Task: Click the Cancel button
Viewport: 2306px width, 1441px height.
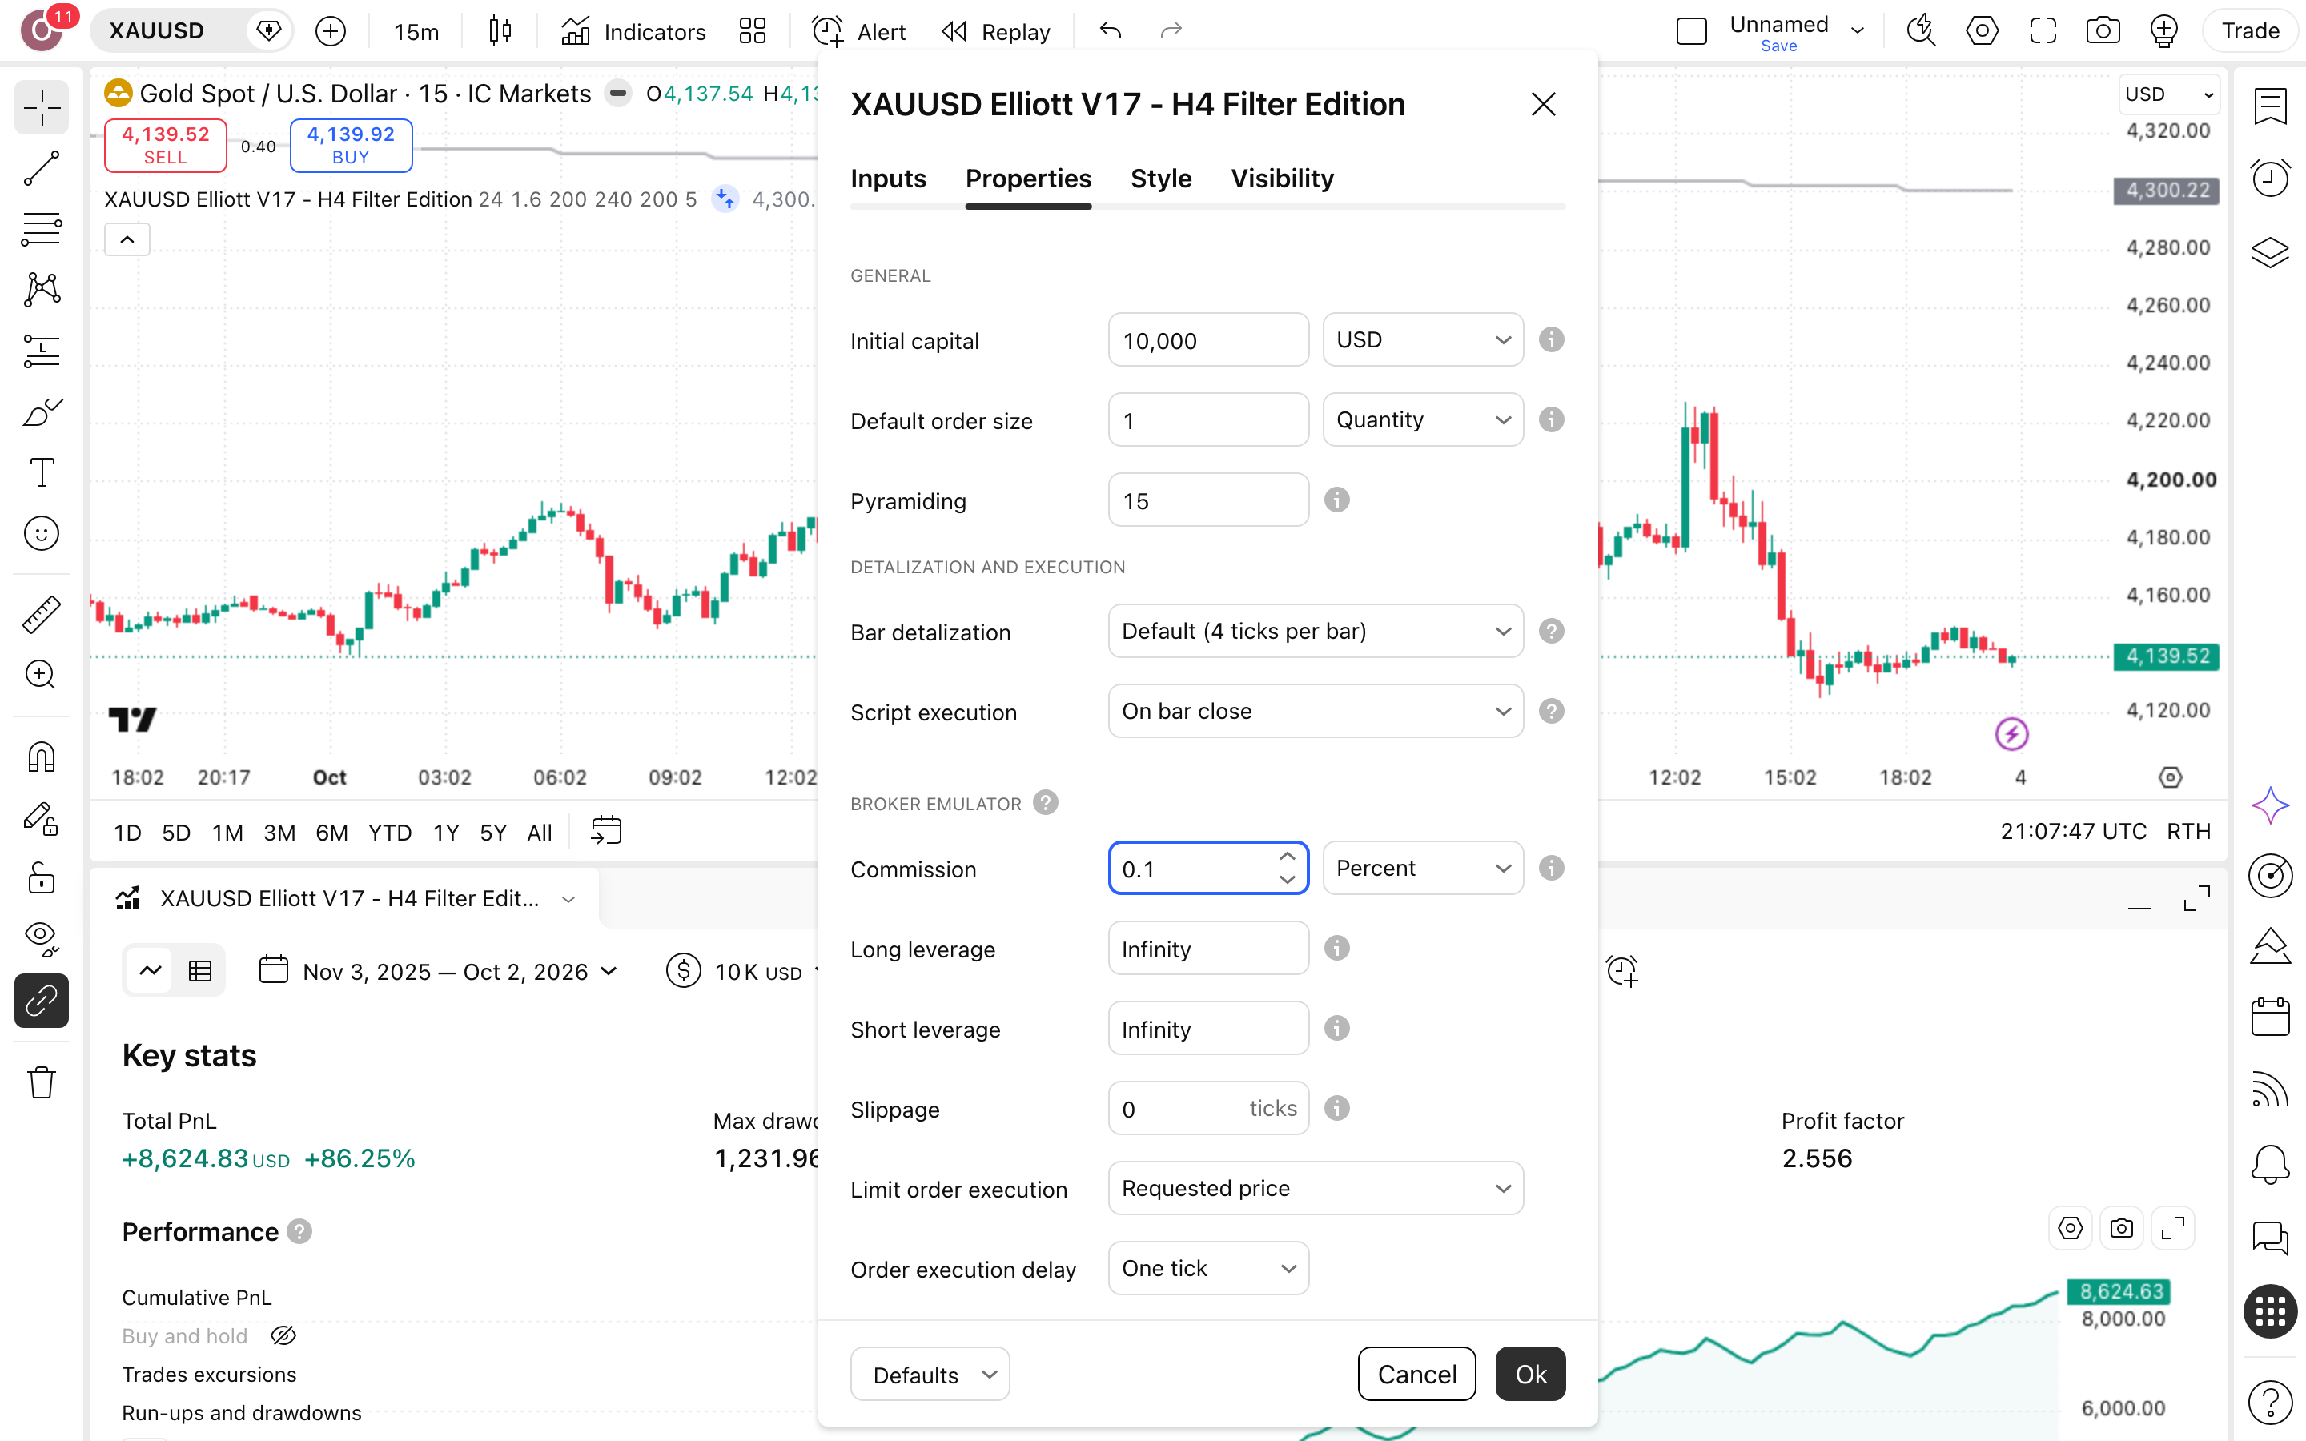Action: pyautogui.click(x=1416, y=1373)
